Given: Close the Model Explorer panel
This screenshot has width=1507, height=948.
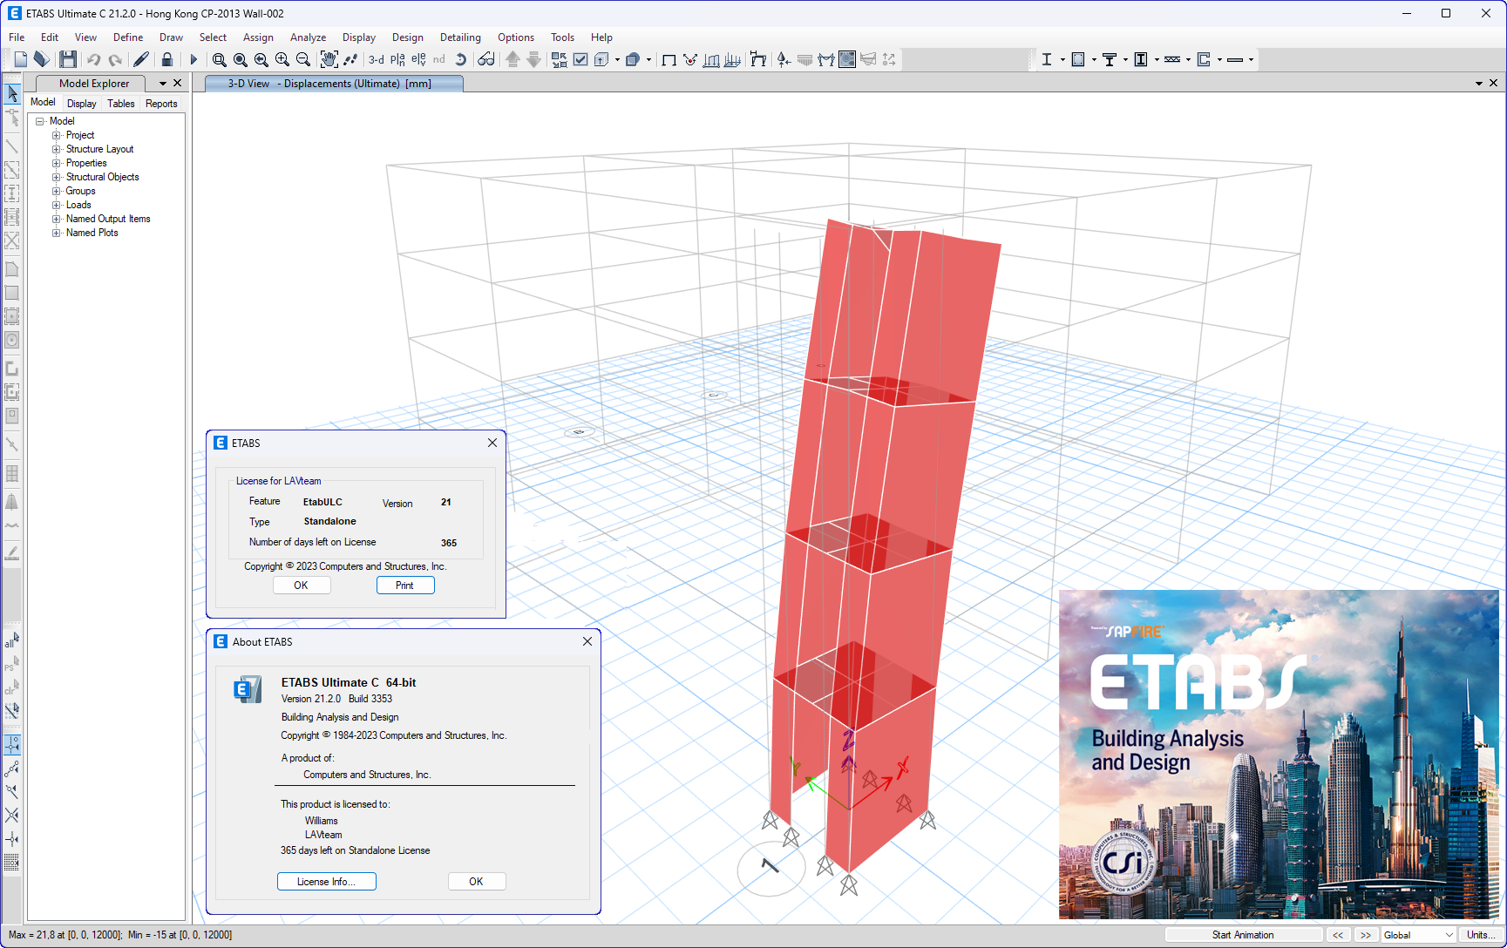Looking at the screenshot, I should click(178, 84).
